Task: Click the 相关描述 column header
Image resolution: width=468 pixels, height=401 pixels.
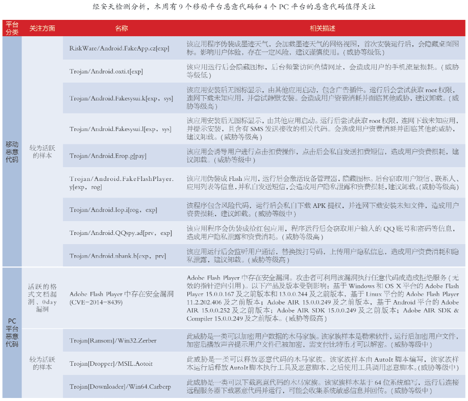Action: (x=323, y=29)
